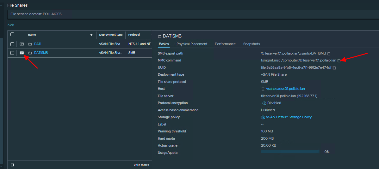
Task: Click File server value fileserver01.pollaio.lan (192.168.77.1)
Action: point(289,96)
